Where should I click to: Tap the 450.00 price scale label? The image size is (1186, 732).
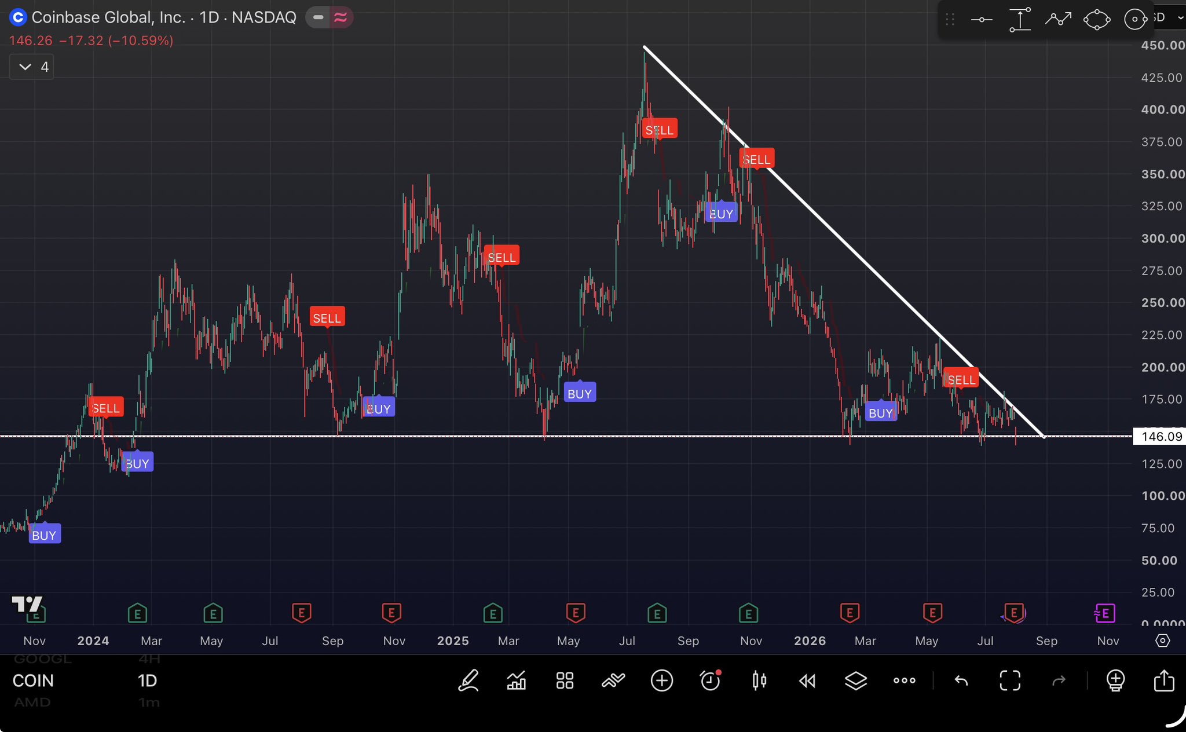[x=1163, y=45]
